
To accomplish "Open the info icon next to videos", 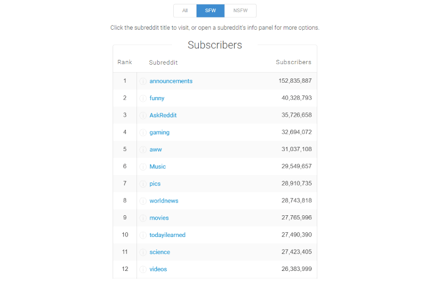I will [143, 269].
